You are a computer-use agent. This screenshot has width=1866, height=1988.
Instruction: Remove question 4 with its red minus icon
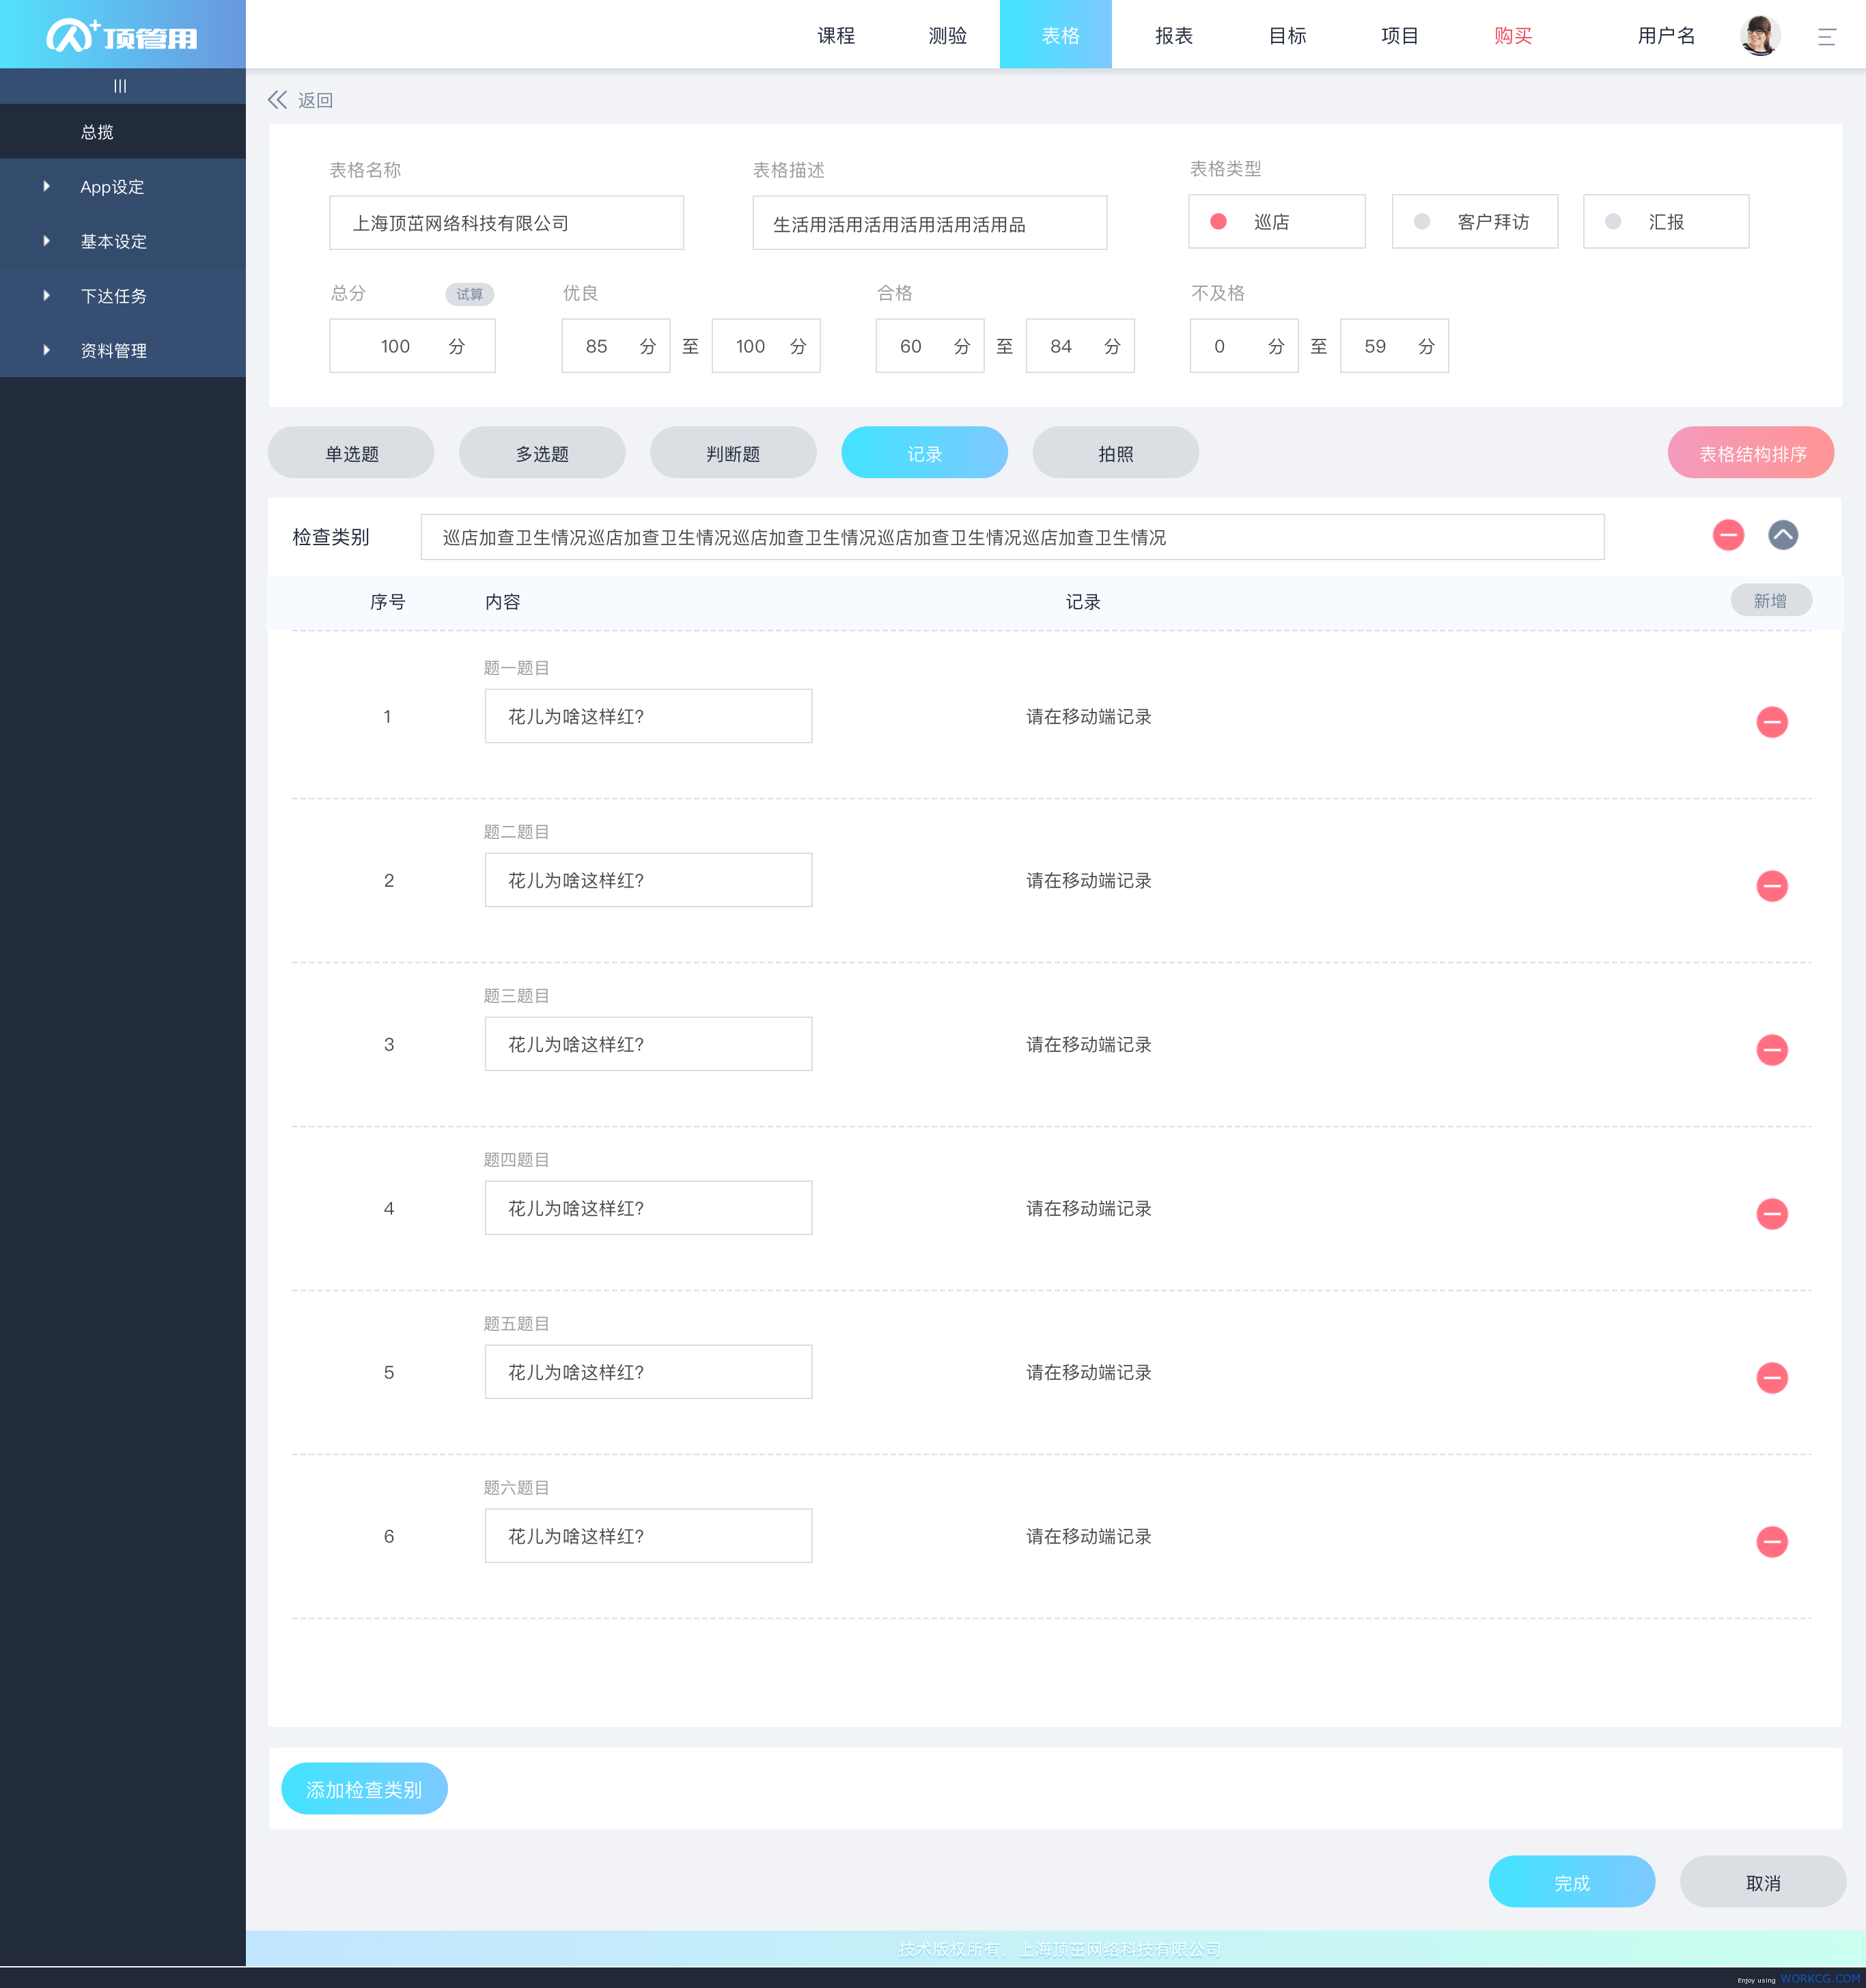pyautogui.click(x=1772, y=1213)
